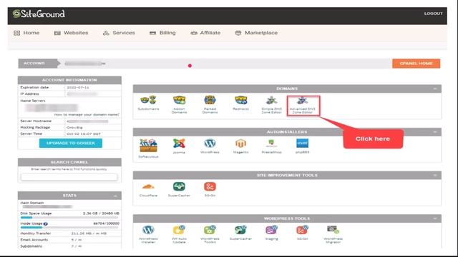The width and height of the screenshot is (458, 257).
Task: Click the Disk Space Usage progress bar
Action: point(69,217)
